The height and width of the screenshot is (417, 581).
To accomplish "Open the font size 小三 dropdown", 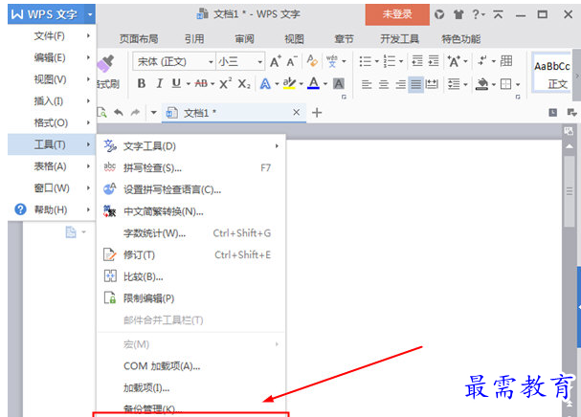I will (x=259, y=62).
